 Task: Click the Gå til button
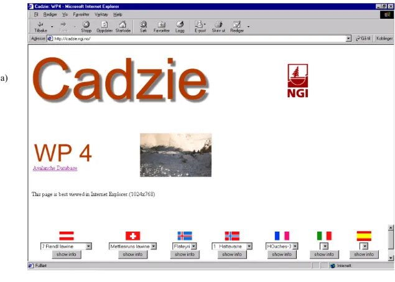point(363,39)
